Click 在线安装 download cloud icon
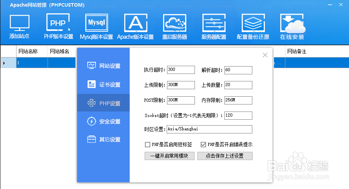Viewport: 349px width, 189px height. tap(292, 23)
